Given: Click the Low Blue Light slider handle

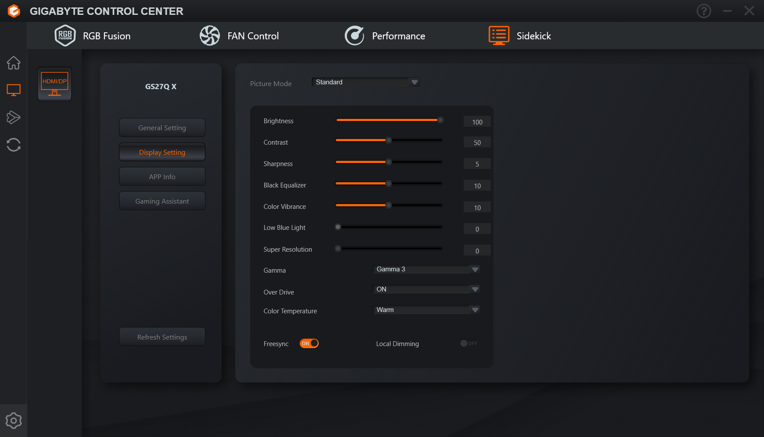Looking at the screenshot, I should [x=338, y=227].
